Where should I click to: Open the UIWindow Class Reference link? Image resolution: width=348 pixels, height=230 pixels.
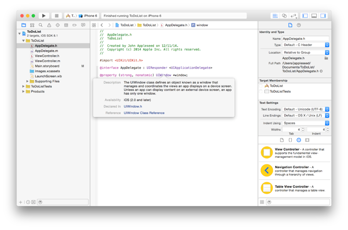pyautogui.click(x=144, y=113)
